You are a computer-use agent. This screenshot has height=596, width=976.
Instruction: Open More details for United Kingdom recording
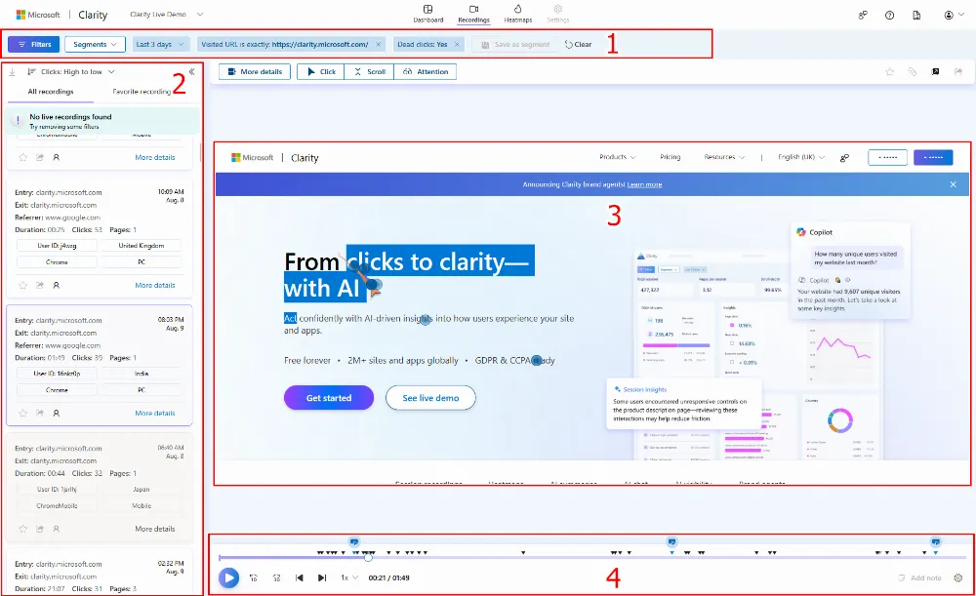click(x=155, y=285)
